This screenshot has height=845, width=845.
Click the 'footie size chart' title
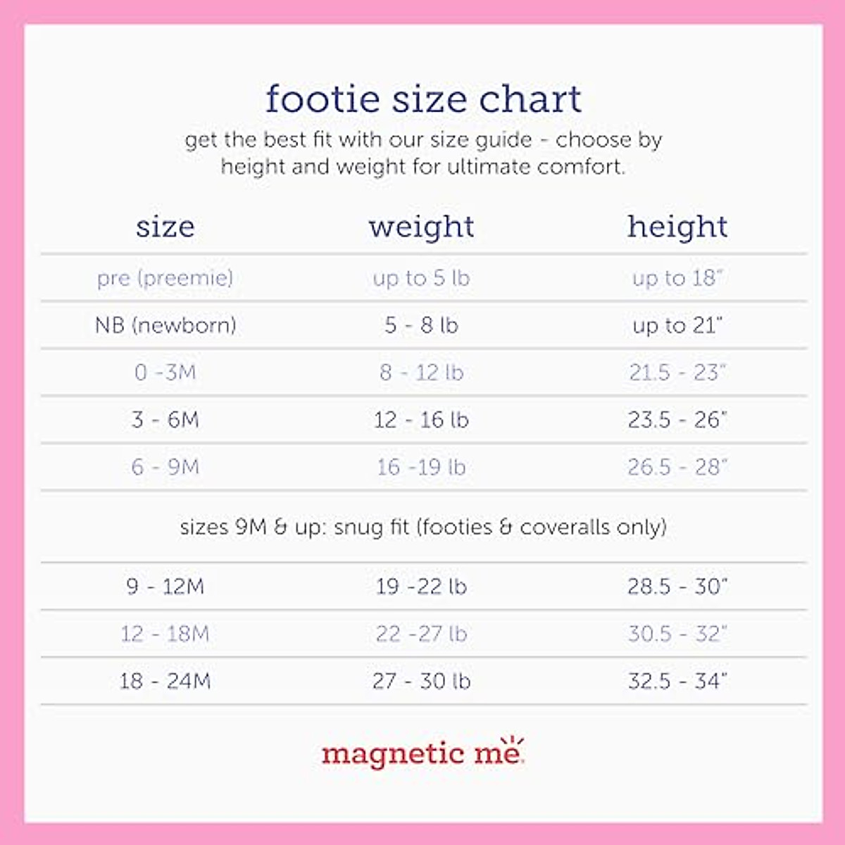tap(423, 99)
